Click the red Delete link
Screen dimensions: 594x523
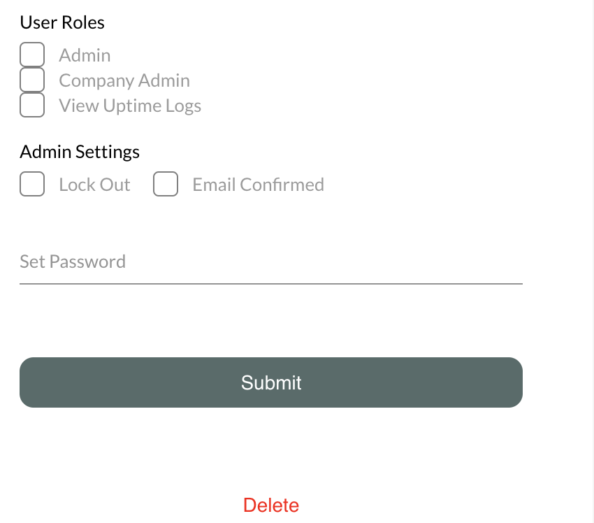click(x=271, y=506)
